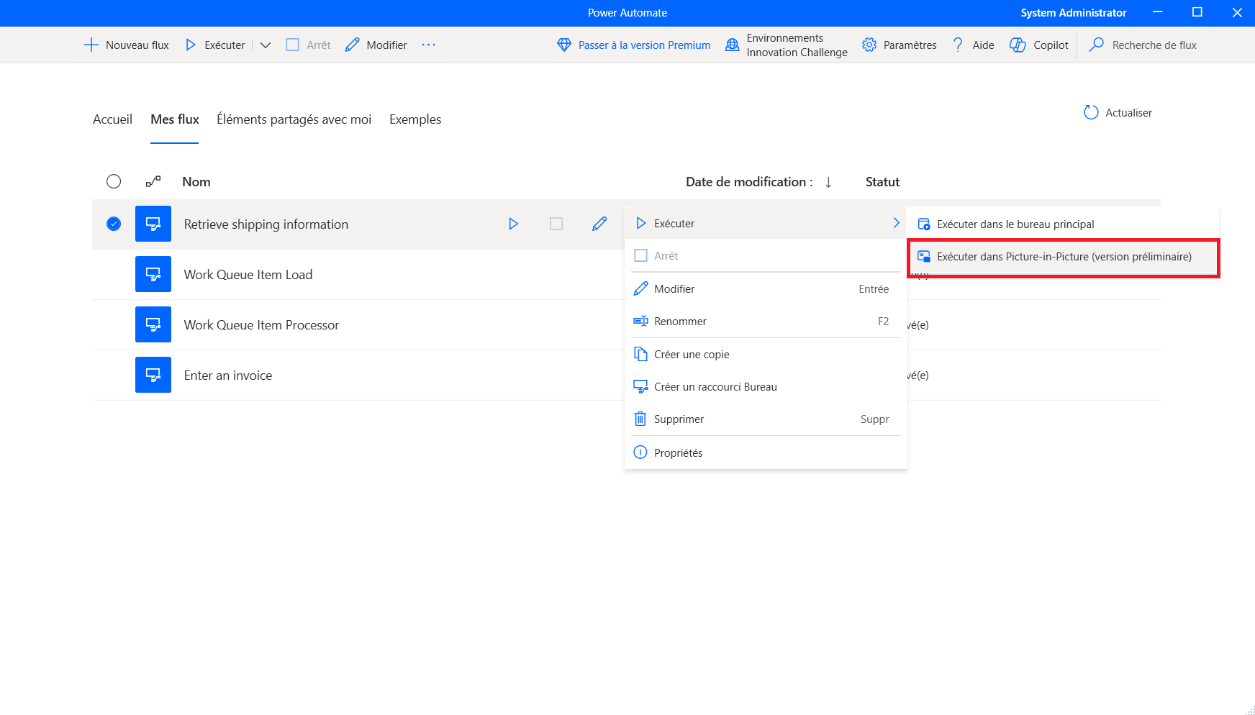Toggle the select-all circle in header
This screenshot has height=715, width=1255.
(x=114, y=181)
